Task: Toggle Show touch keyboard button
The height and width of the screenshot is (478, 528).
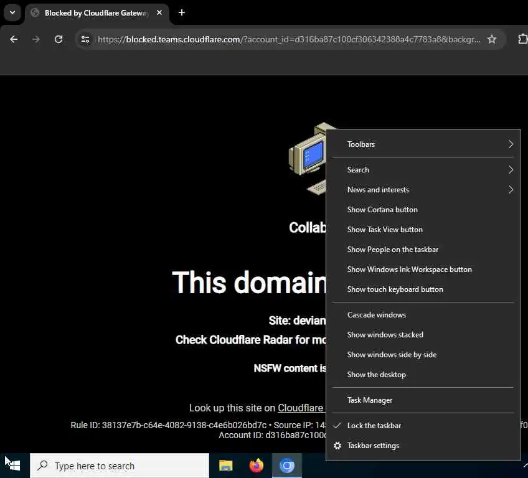Action: coord(423,289)
